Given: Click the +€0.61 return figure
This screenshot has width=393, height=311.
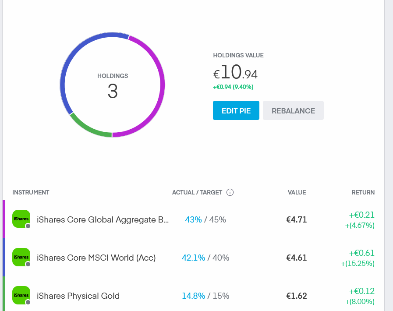Looking at the screenshot, I should [361, 253].
